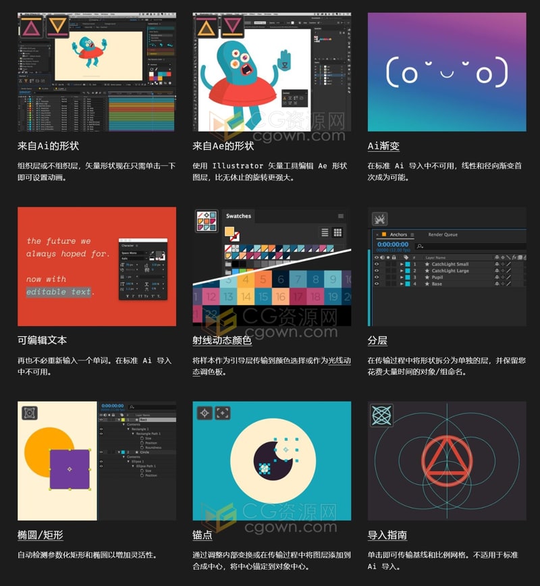Click the swatch-grid transfer icon beside the Swatches panel
Image resolution: width=540 pixels, height=586 pixels.
207,221
